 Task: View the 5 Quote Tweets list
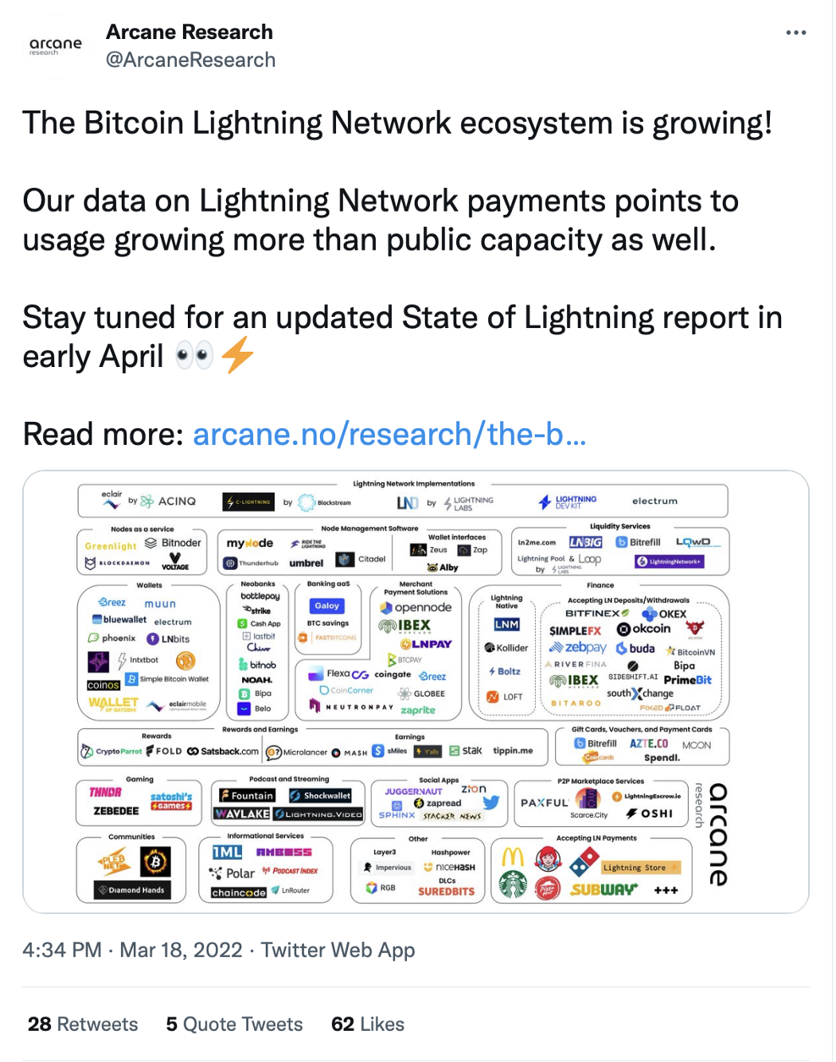click(235, 1025)
